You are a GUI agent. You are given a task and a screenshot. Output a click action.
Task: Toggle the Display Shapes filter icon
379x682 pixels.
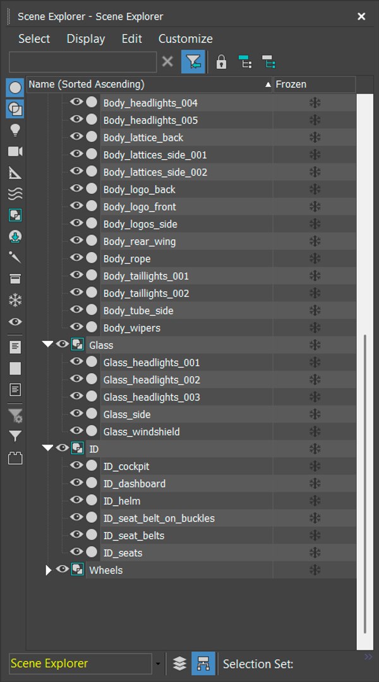(15, 109)
